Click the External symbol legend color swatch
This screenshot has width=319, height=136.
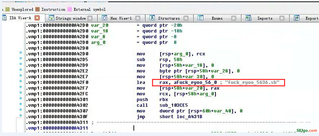tap(70, 9)
